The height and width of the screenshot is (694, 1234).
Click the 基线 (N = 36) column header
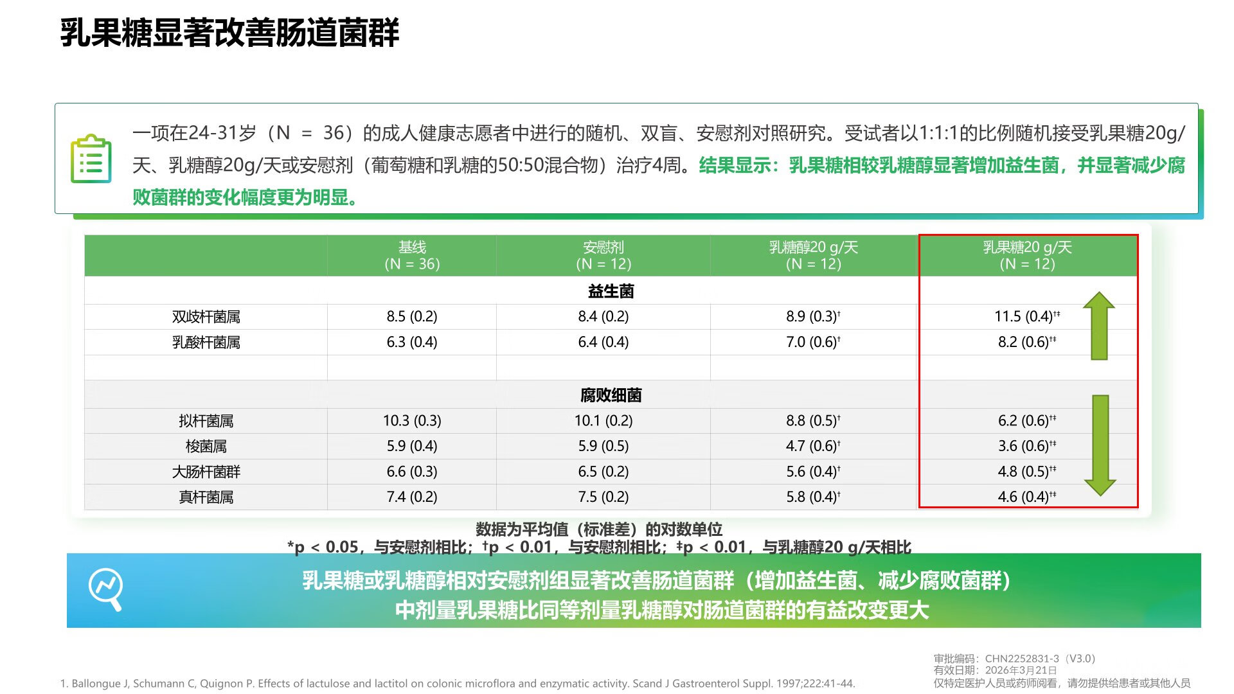412,256
